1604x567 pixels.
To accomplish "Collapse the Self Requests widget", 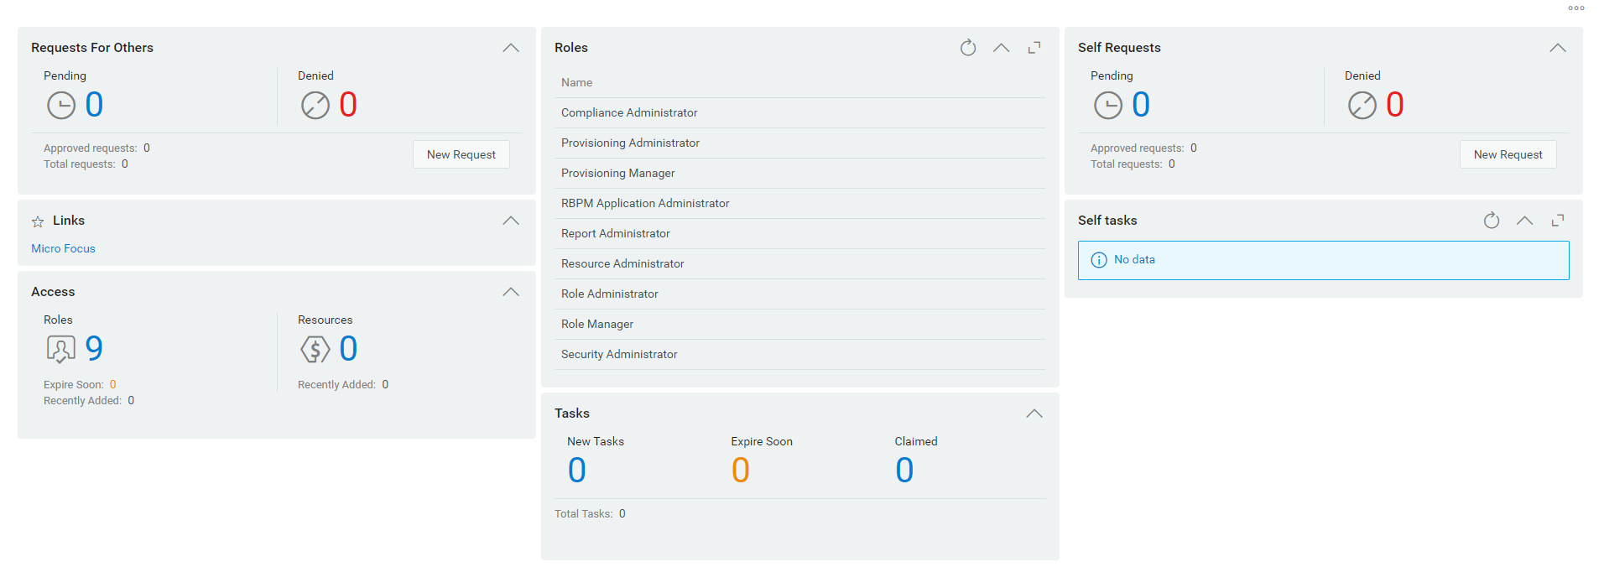I will click(1558, 48).
